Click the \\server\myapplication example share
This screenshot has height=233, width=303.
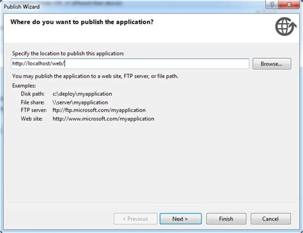coord(80,102)
